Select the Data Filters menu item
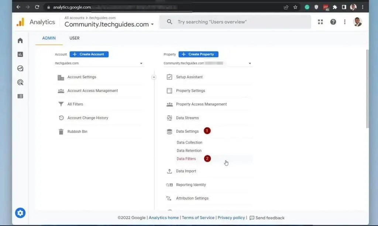This screenshot has width=378, height=226. click(186, 159)
